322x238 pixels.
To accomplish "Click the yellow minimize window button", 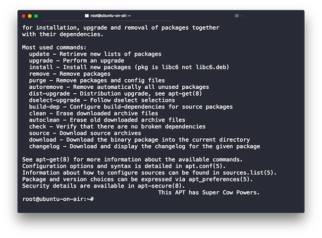I will pos(30,16).
